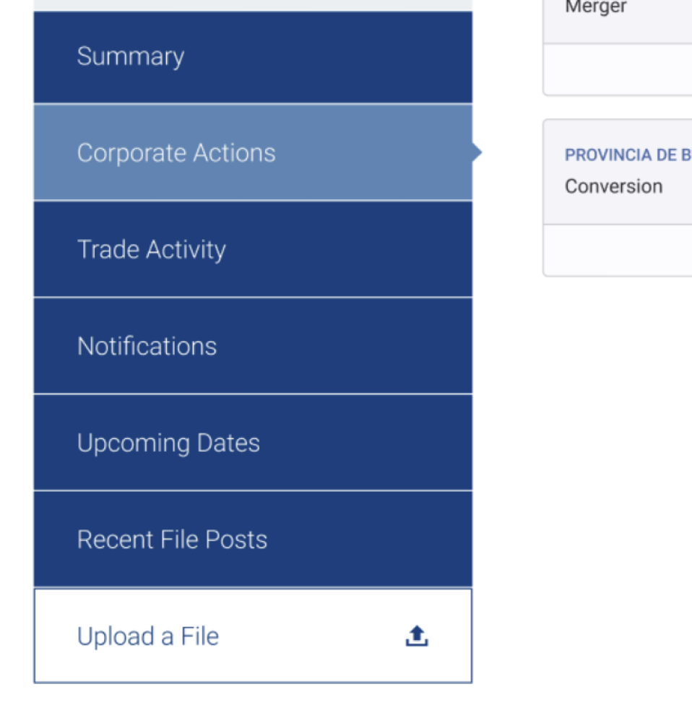692x718 pixels.
Task: Show Upcoming Dates
Action: (253, 443)
